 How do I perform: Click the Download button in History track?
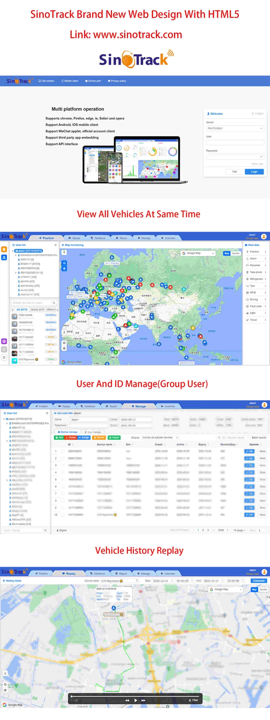tap(259, 581)
